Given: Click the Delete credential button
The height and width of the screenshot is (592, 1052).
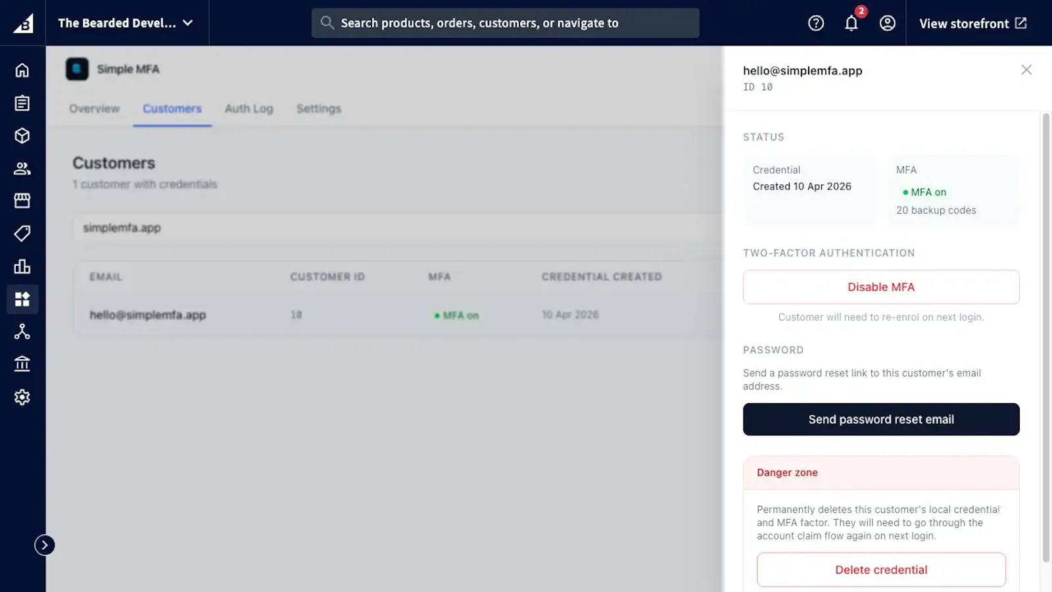Looking at the screenshot, I should tap(881, 570).
